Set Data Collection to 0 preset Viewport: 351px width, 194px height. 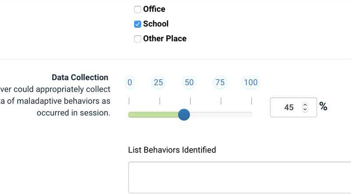[129, 82]
